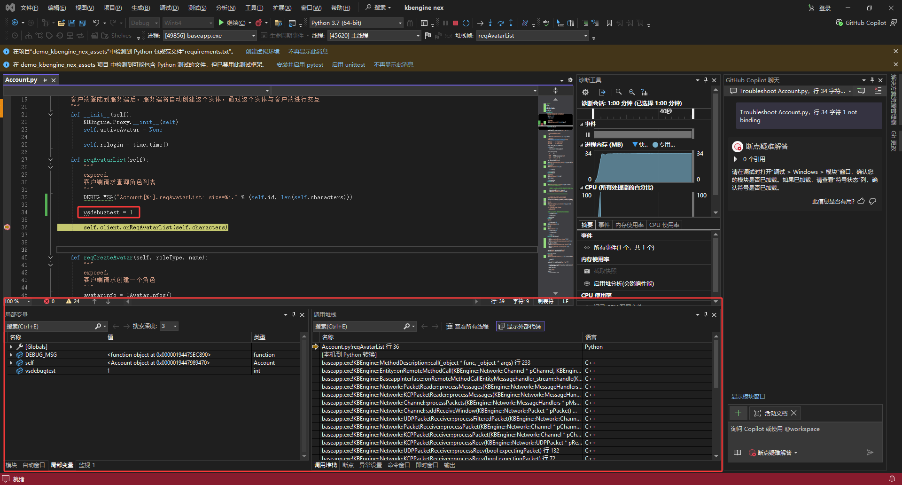Screen dimensions: 902x485
Task: Toggle bookmark on current line
Action: click(609, 23)
